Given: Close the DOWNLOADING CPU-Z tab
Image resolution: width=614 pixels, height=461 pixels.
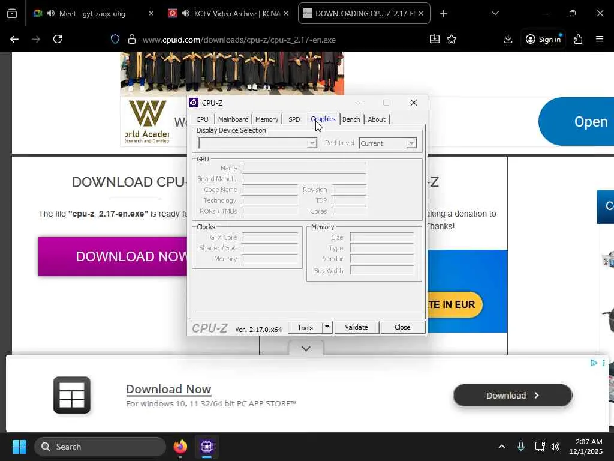Looking at the screenshot, I should click(421, 13).
